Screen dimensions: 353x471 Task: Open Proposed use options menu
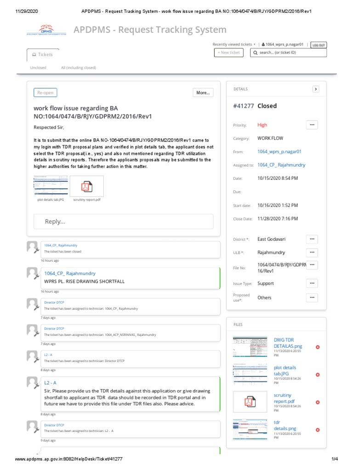[x=312, y=298]
